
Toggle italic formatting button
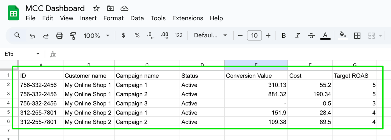coord(297,36)
